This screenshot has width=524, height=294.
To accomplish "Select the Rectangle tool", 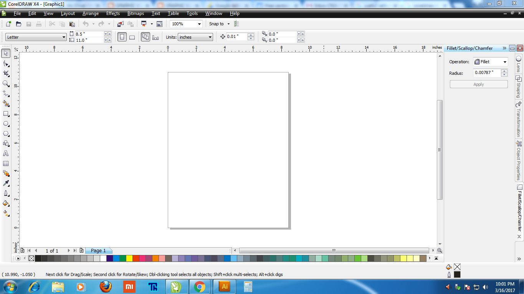I will pyautogui.click(x=6, y=114).
